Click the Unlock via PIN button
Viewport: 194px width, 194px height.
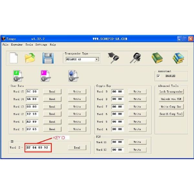(171, 99)
